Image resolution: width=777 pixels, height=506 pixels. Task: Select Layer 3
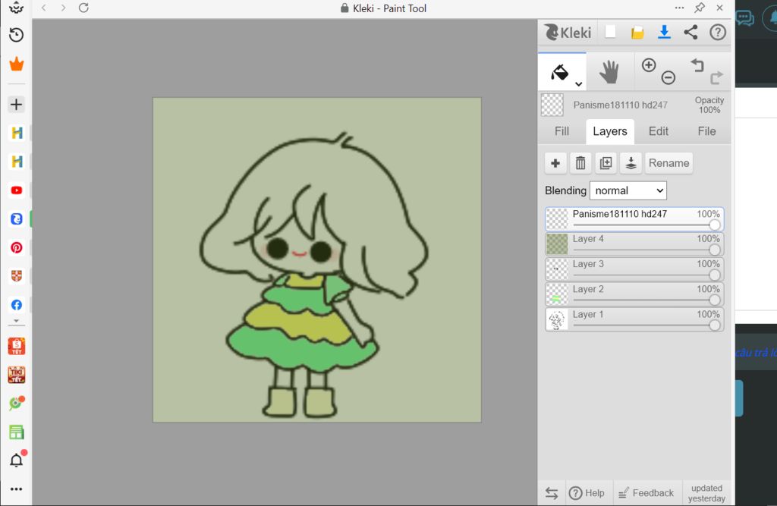pos(634,269)
